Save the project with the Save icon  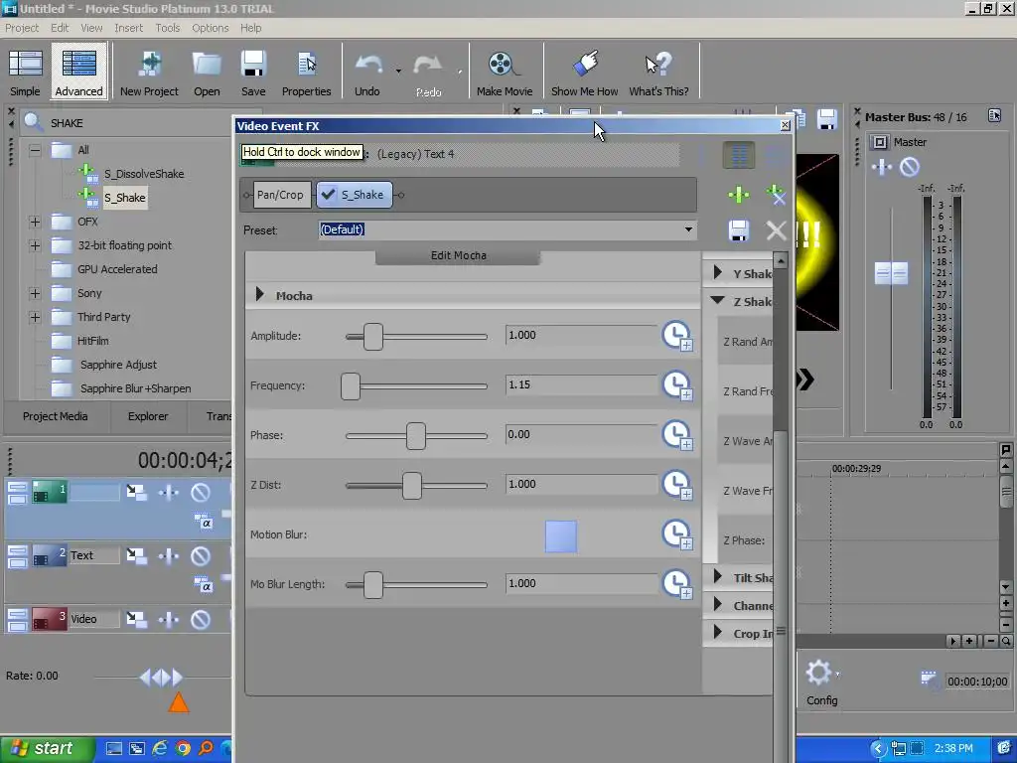tap(253, 73)
